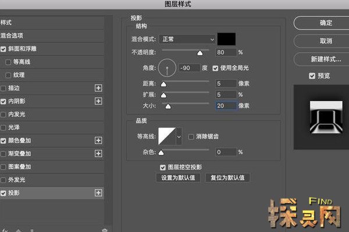
Task: Enable the 消除锯齿 checkbox
Action: [x=191, y=136]
